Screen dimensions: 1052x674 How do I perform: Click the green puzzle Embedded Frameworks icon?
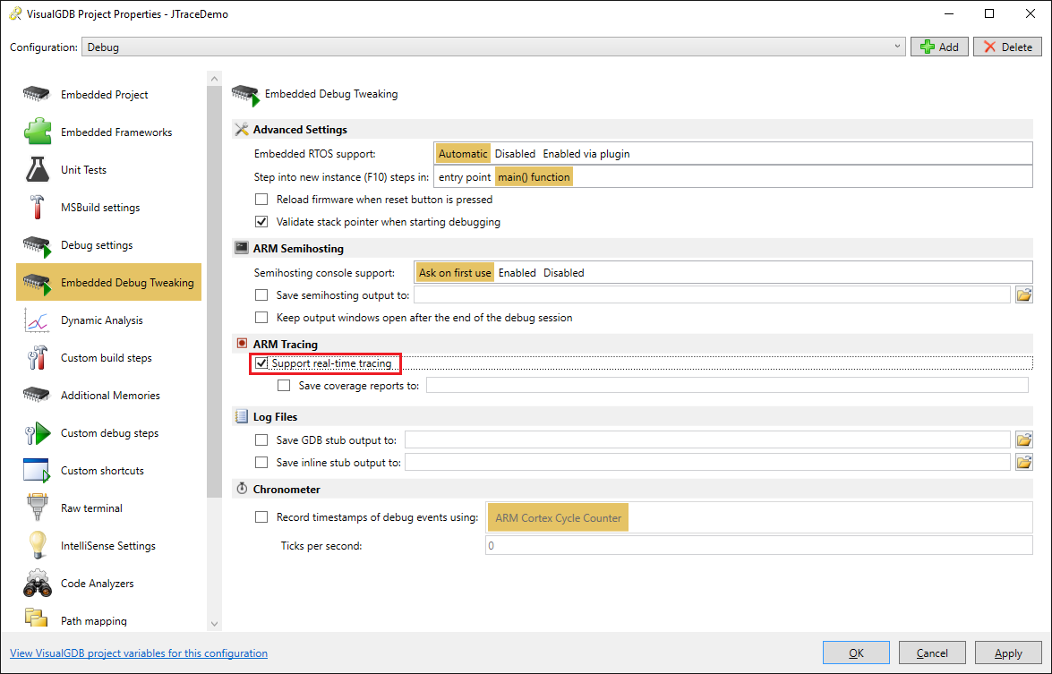(37, 132)
